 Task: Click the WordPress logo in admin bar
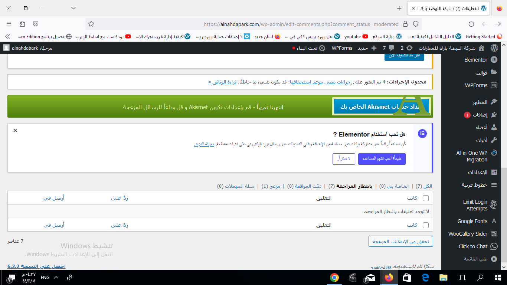[x=494, y=48]
